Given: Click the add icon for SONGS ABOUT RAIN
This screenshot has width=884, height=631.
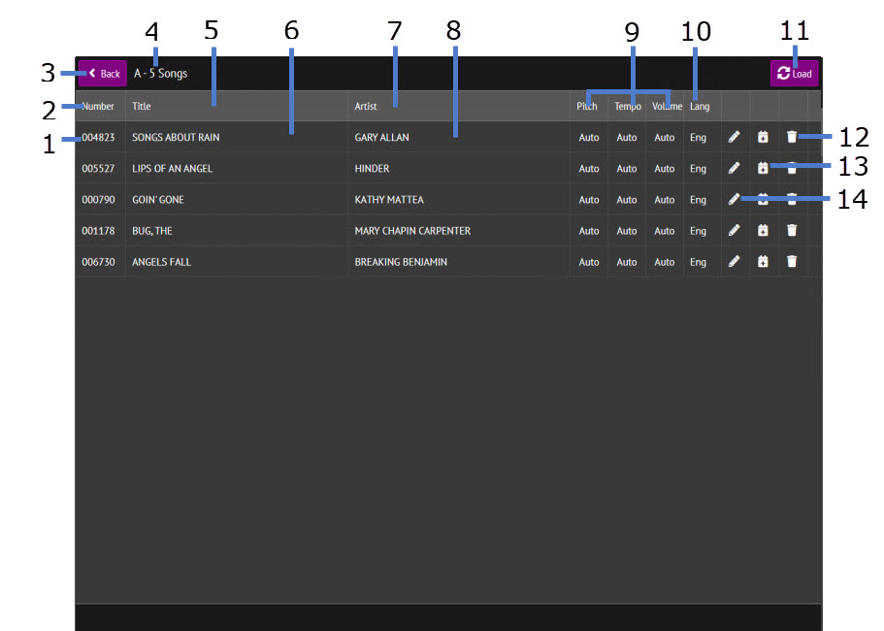Looking at the screenshot, I should (x=763, y=138).
